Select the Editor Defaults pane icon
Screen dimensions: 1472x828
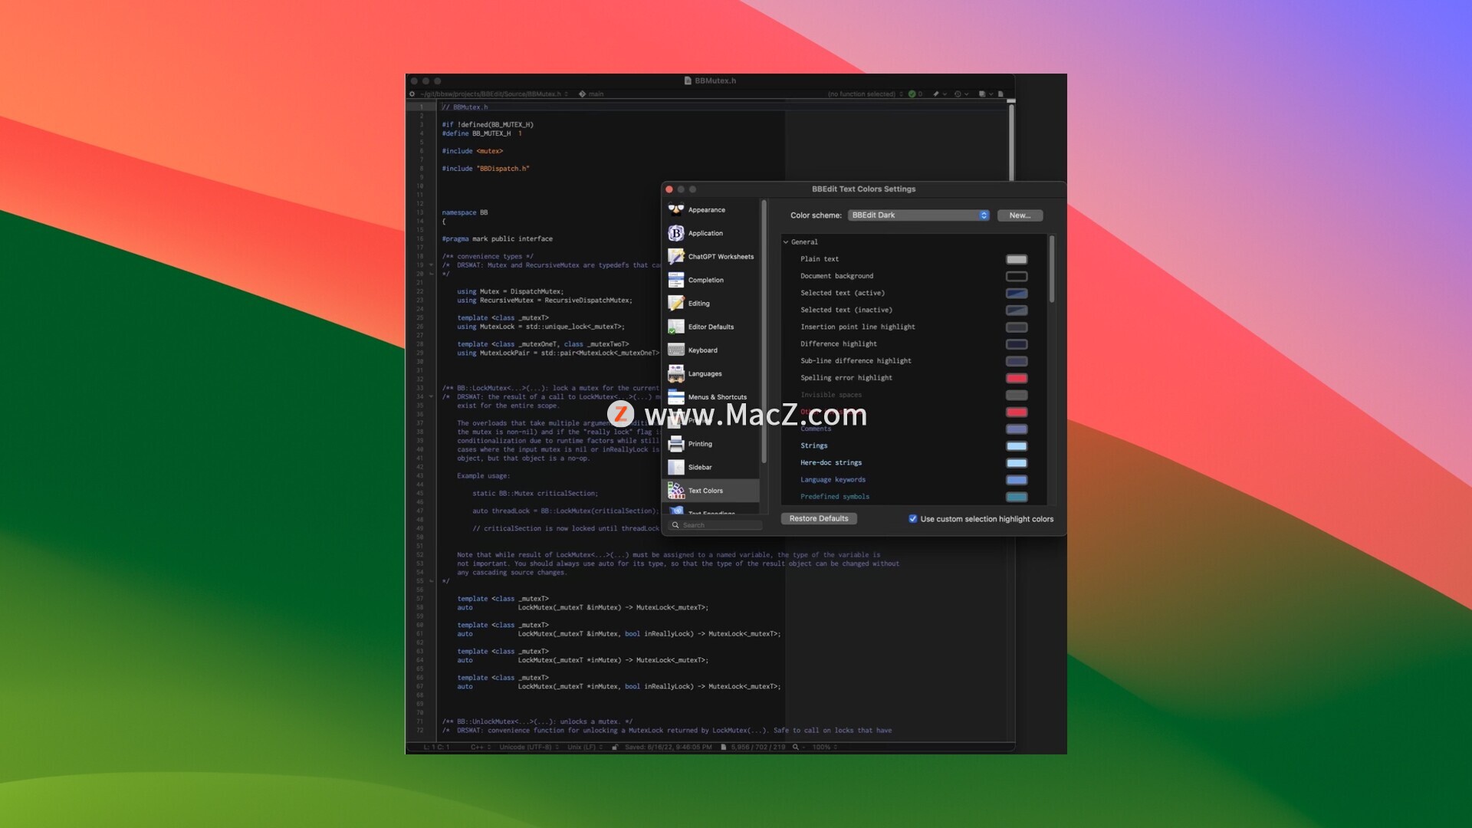coord(675,327)
